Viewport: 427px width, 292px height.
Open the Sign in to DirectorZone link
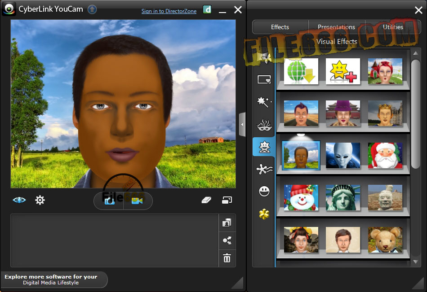pyautogui.click(x=169, y=11)
